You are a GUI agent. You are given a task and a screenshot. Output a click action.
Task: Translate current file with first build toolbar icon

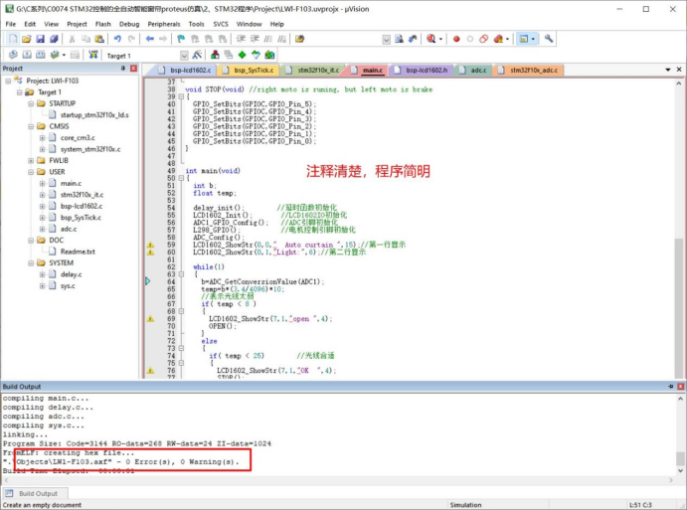tap(13, 55)
